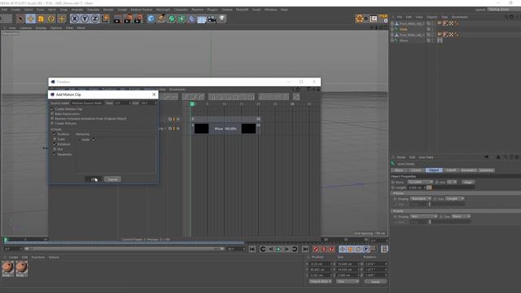Toggle the Position include checkbox
The image size is (521, 293).
55,133
